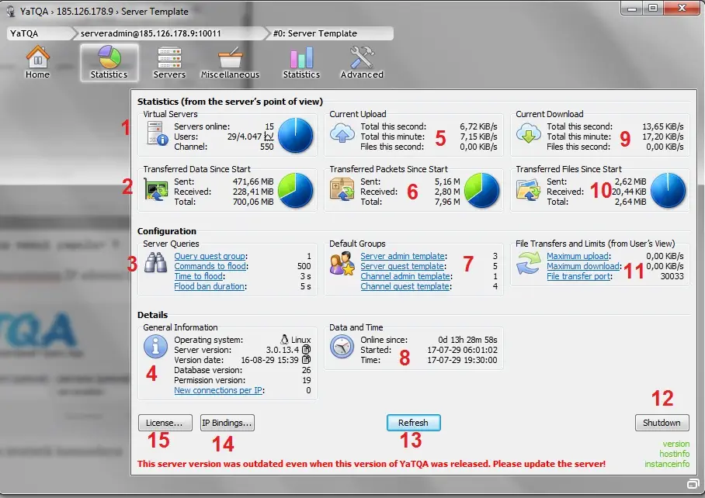The height and width of the screenshot is (498, 705).
Task: Open the File transfer port link
Action: click(578, 276)
